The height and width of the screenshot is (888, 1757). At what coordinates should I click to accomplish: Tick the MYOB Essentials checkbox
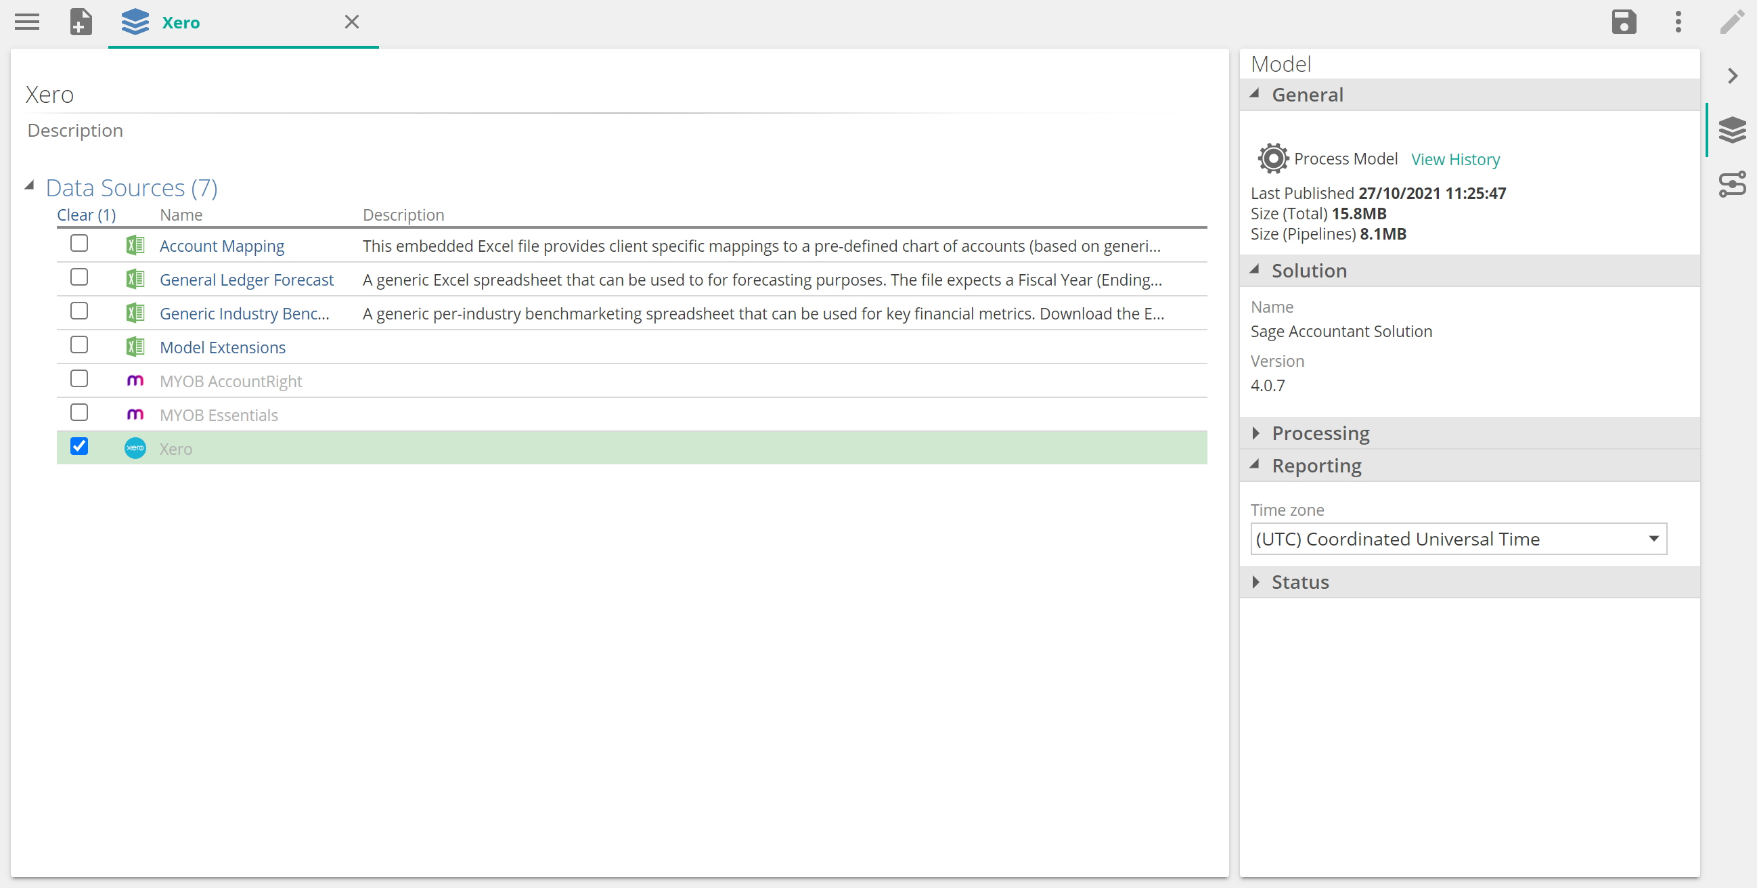[79, 413]
